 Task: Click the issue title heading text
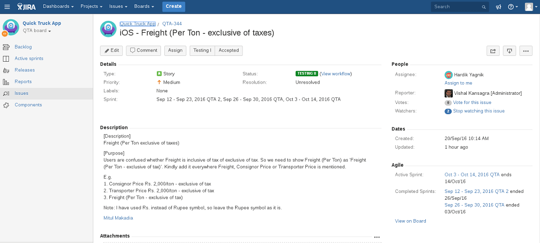[x=197, y=33]
